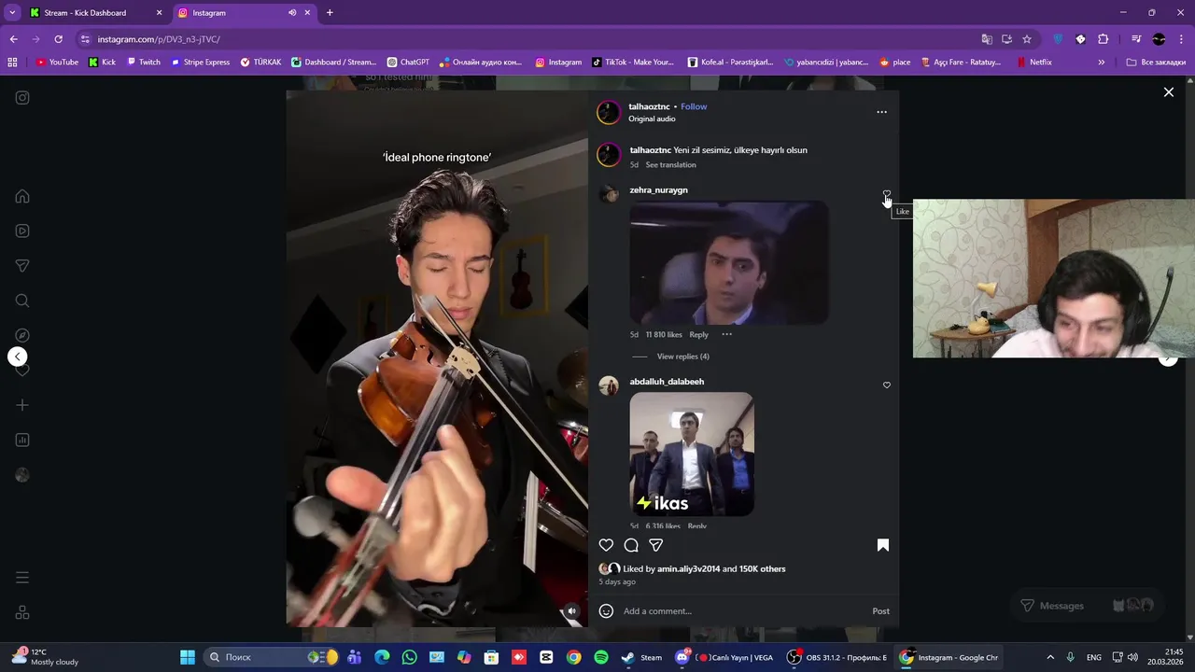Open direct messages paper plane in sidebar

pos(22,266)
